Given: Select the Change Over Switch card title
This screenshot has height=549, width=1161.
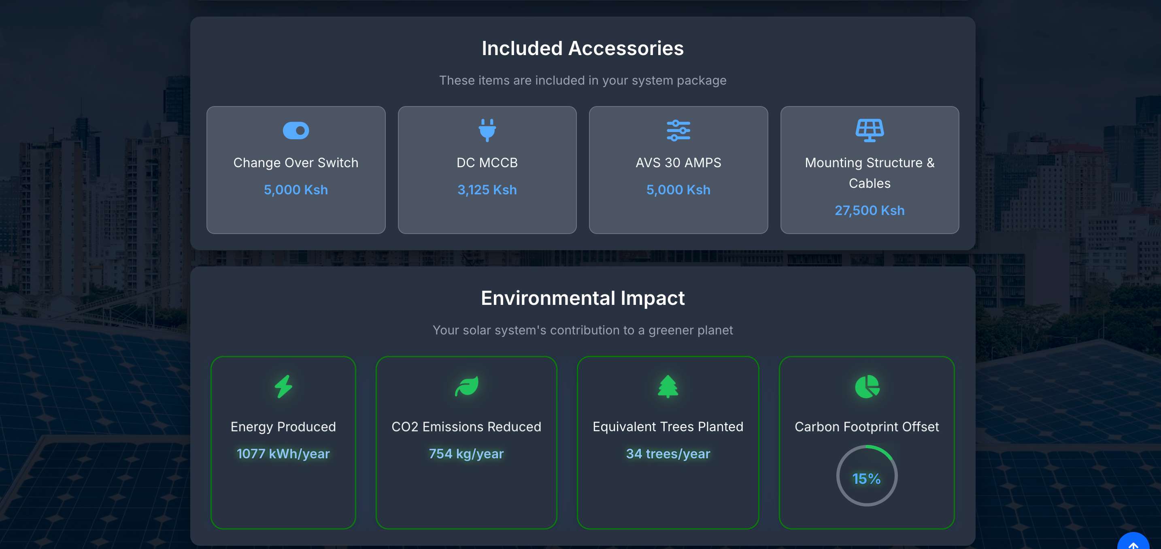Looking at the screenshot, I should (x=296, y=163).
